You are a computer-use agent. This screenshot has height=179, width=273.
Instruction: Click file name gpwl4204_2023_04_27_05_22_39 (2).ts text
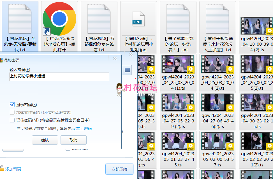(178, 121)
